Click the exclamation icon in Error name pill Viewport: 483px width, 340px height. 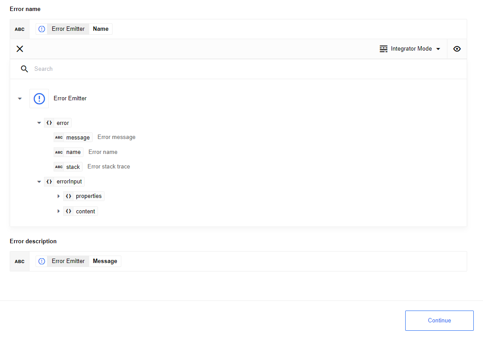coord(42,29)
